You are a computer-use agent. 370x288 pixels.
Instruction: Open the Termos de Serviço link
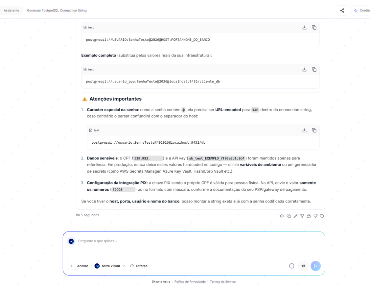pos(223,282)
